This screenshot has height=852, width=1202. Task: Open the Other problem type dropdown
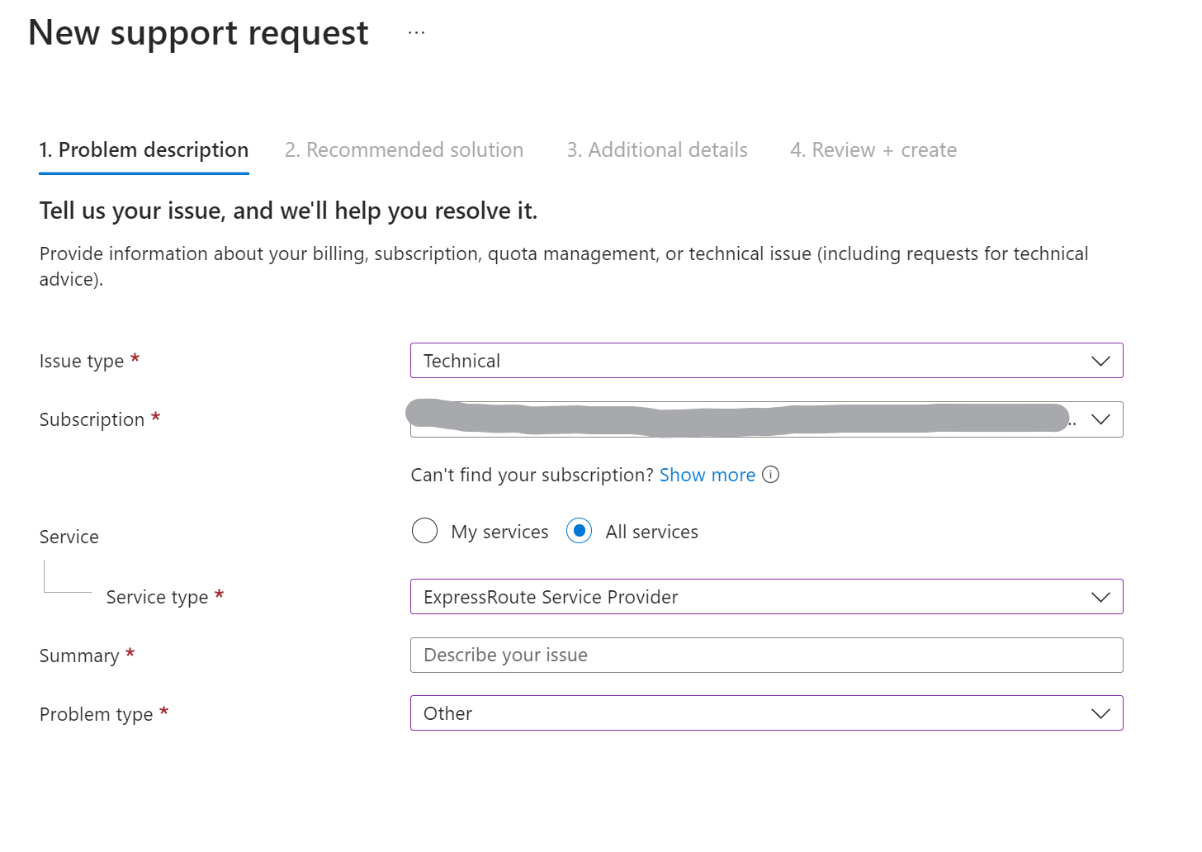[x=743, y=713]
